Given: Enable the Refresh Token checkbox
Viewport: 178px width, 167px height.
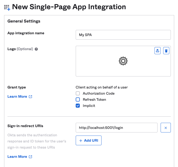Looking at the screenshot, I should [78, 99].
